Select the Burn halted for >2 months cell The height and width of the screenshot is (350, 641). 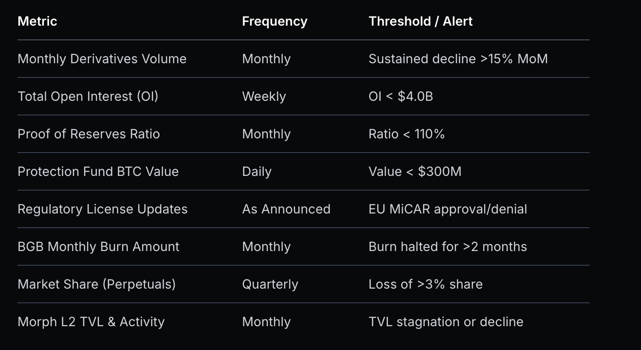[448, 247]
